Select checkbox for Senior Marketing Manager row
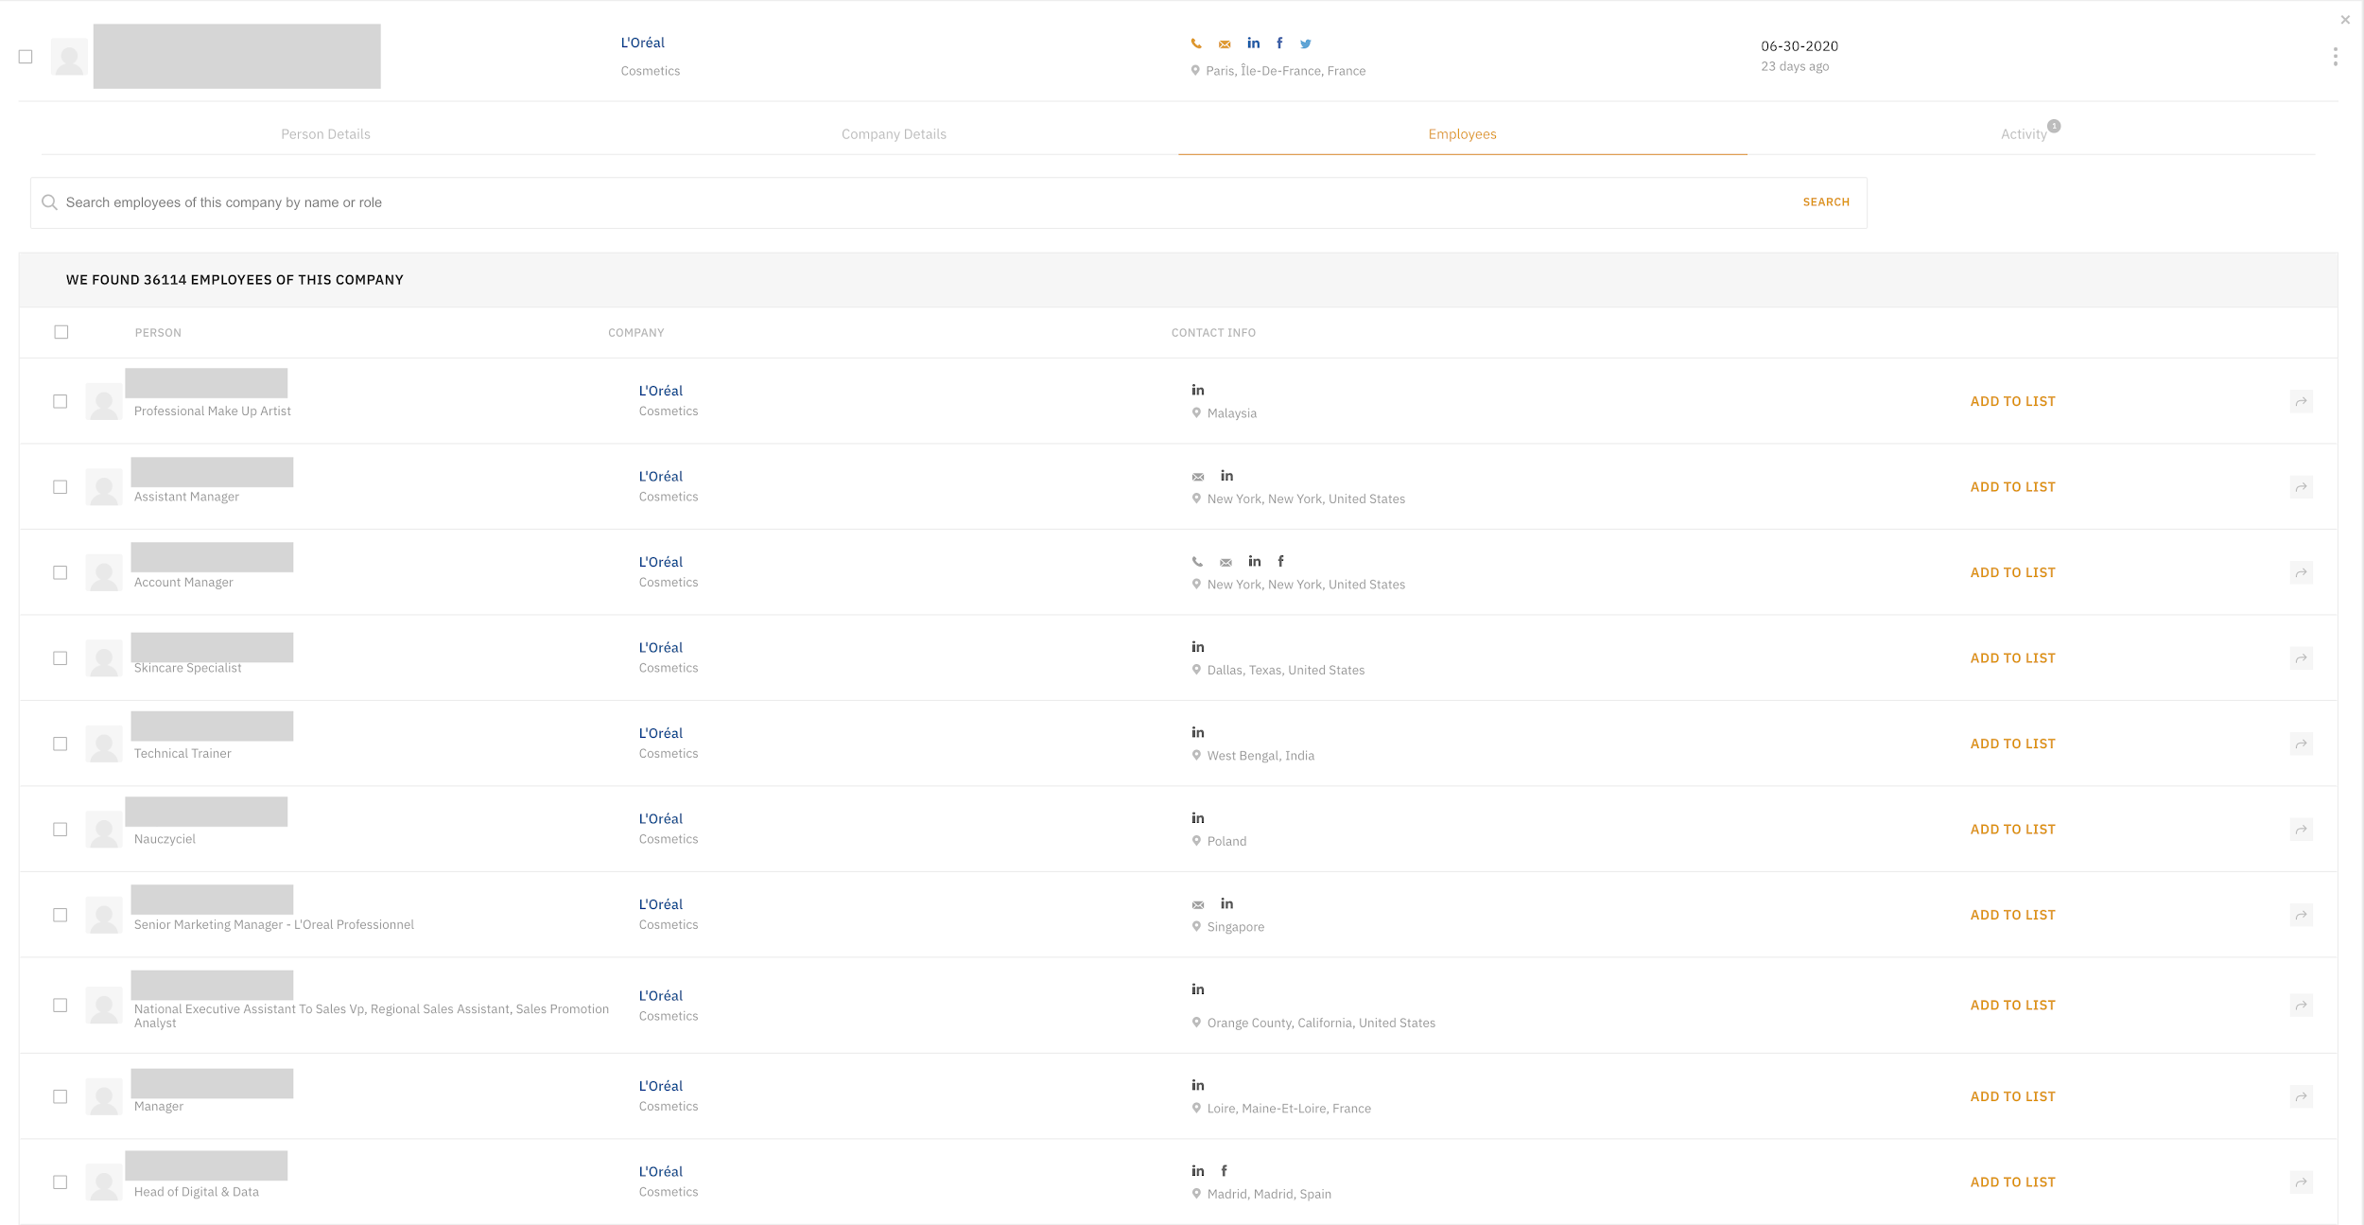This screenshot has width=2364, height=1225. point(61,915)
